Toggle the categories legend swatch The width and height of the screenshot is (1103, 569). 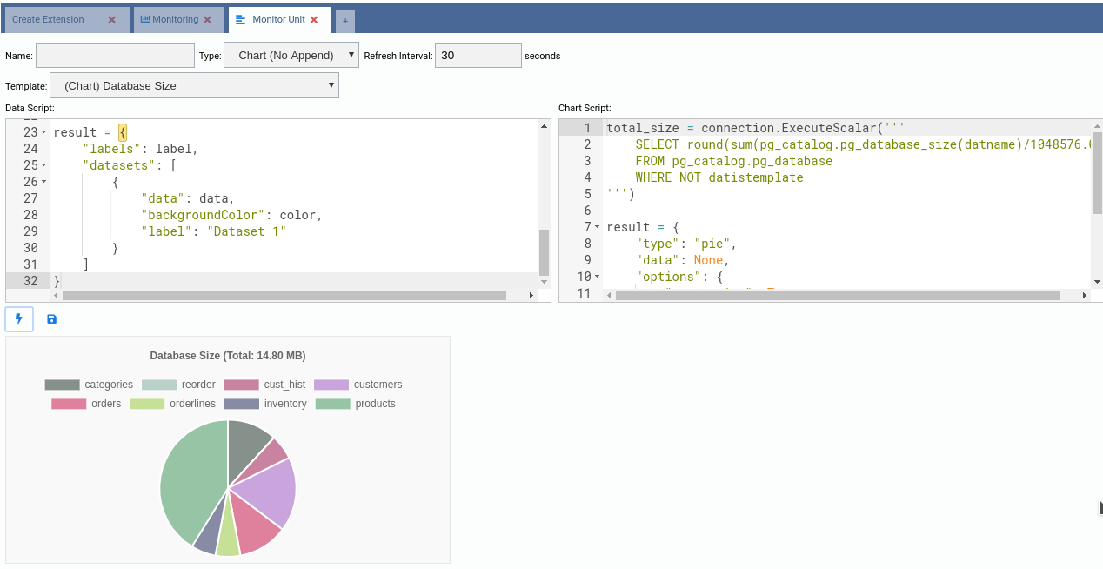click(x=62, y=385)
